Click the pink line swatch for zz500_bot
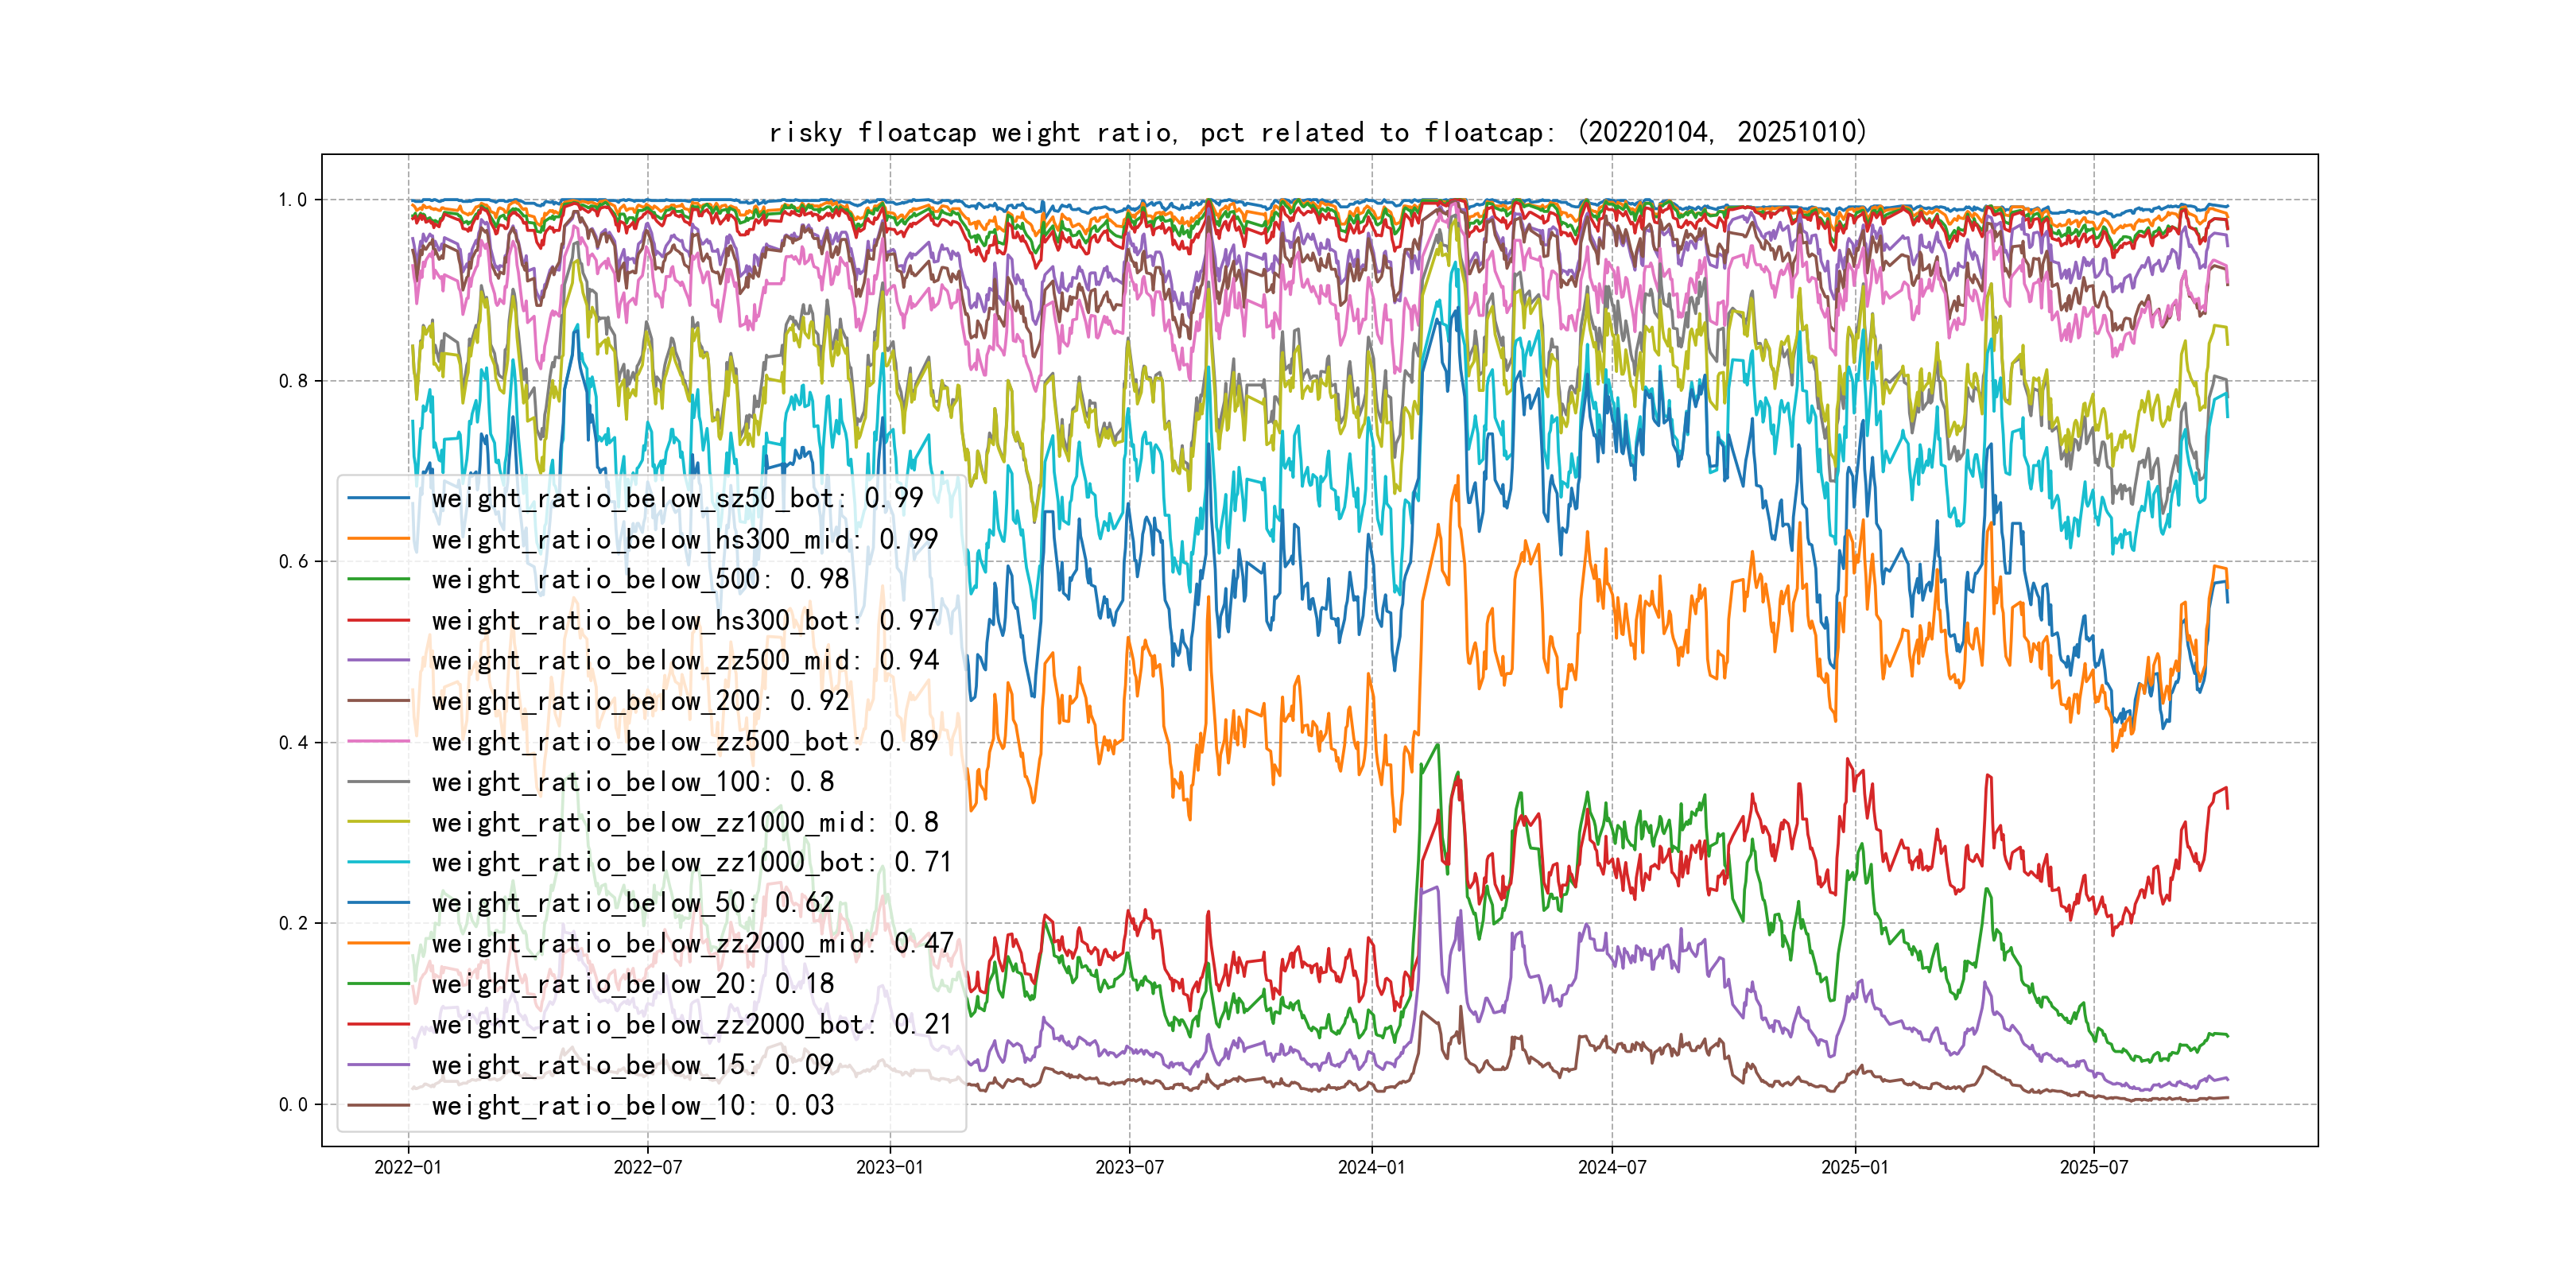The height and width of the screenshot is (1288, 2576). coord(379,741)
